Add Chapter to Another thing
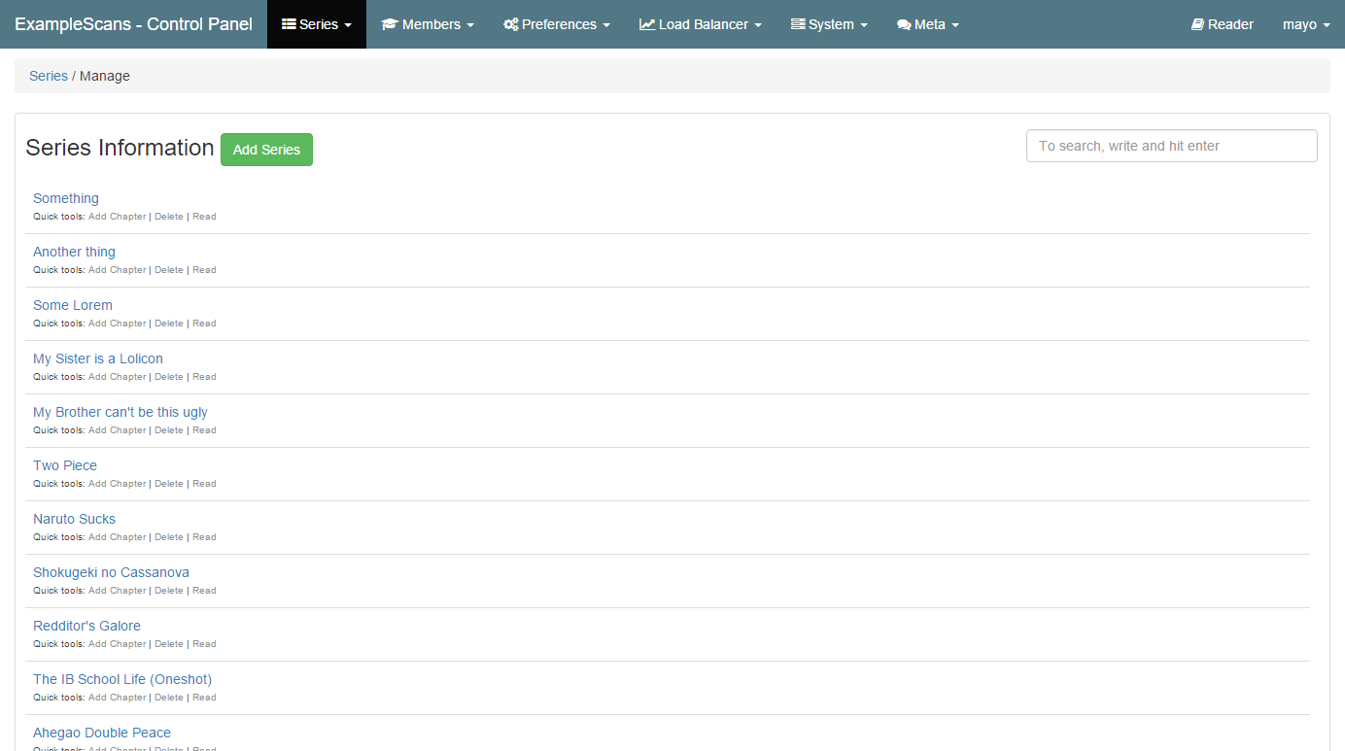 117,270
